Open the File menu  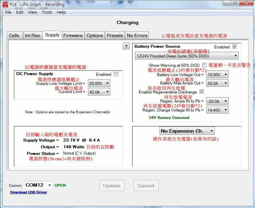[x=8, y=12]
